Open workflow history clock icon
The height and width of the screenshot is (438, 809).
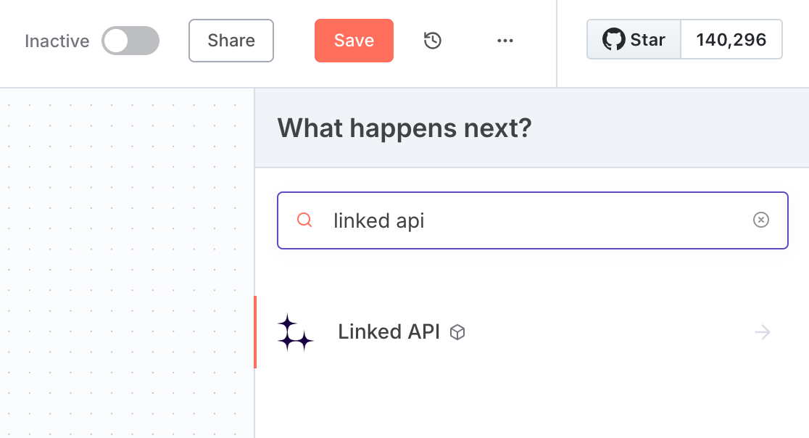[432, 40]
